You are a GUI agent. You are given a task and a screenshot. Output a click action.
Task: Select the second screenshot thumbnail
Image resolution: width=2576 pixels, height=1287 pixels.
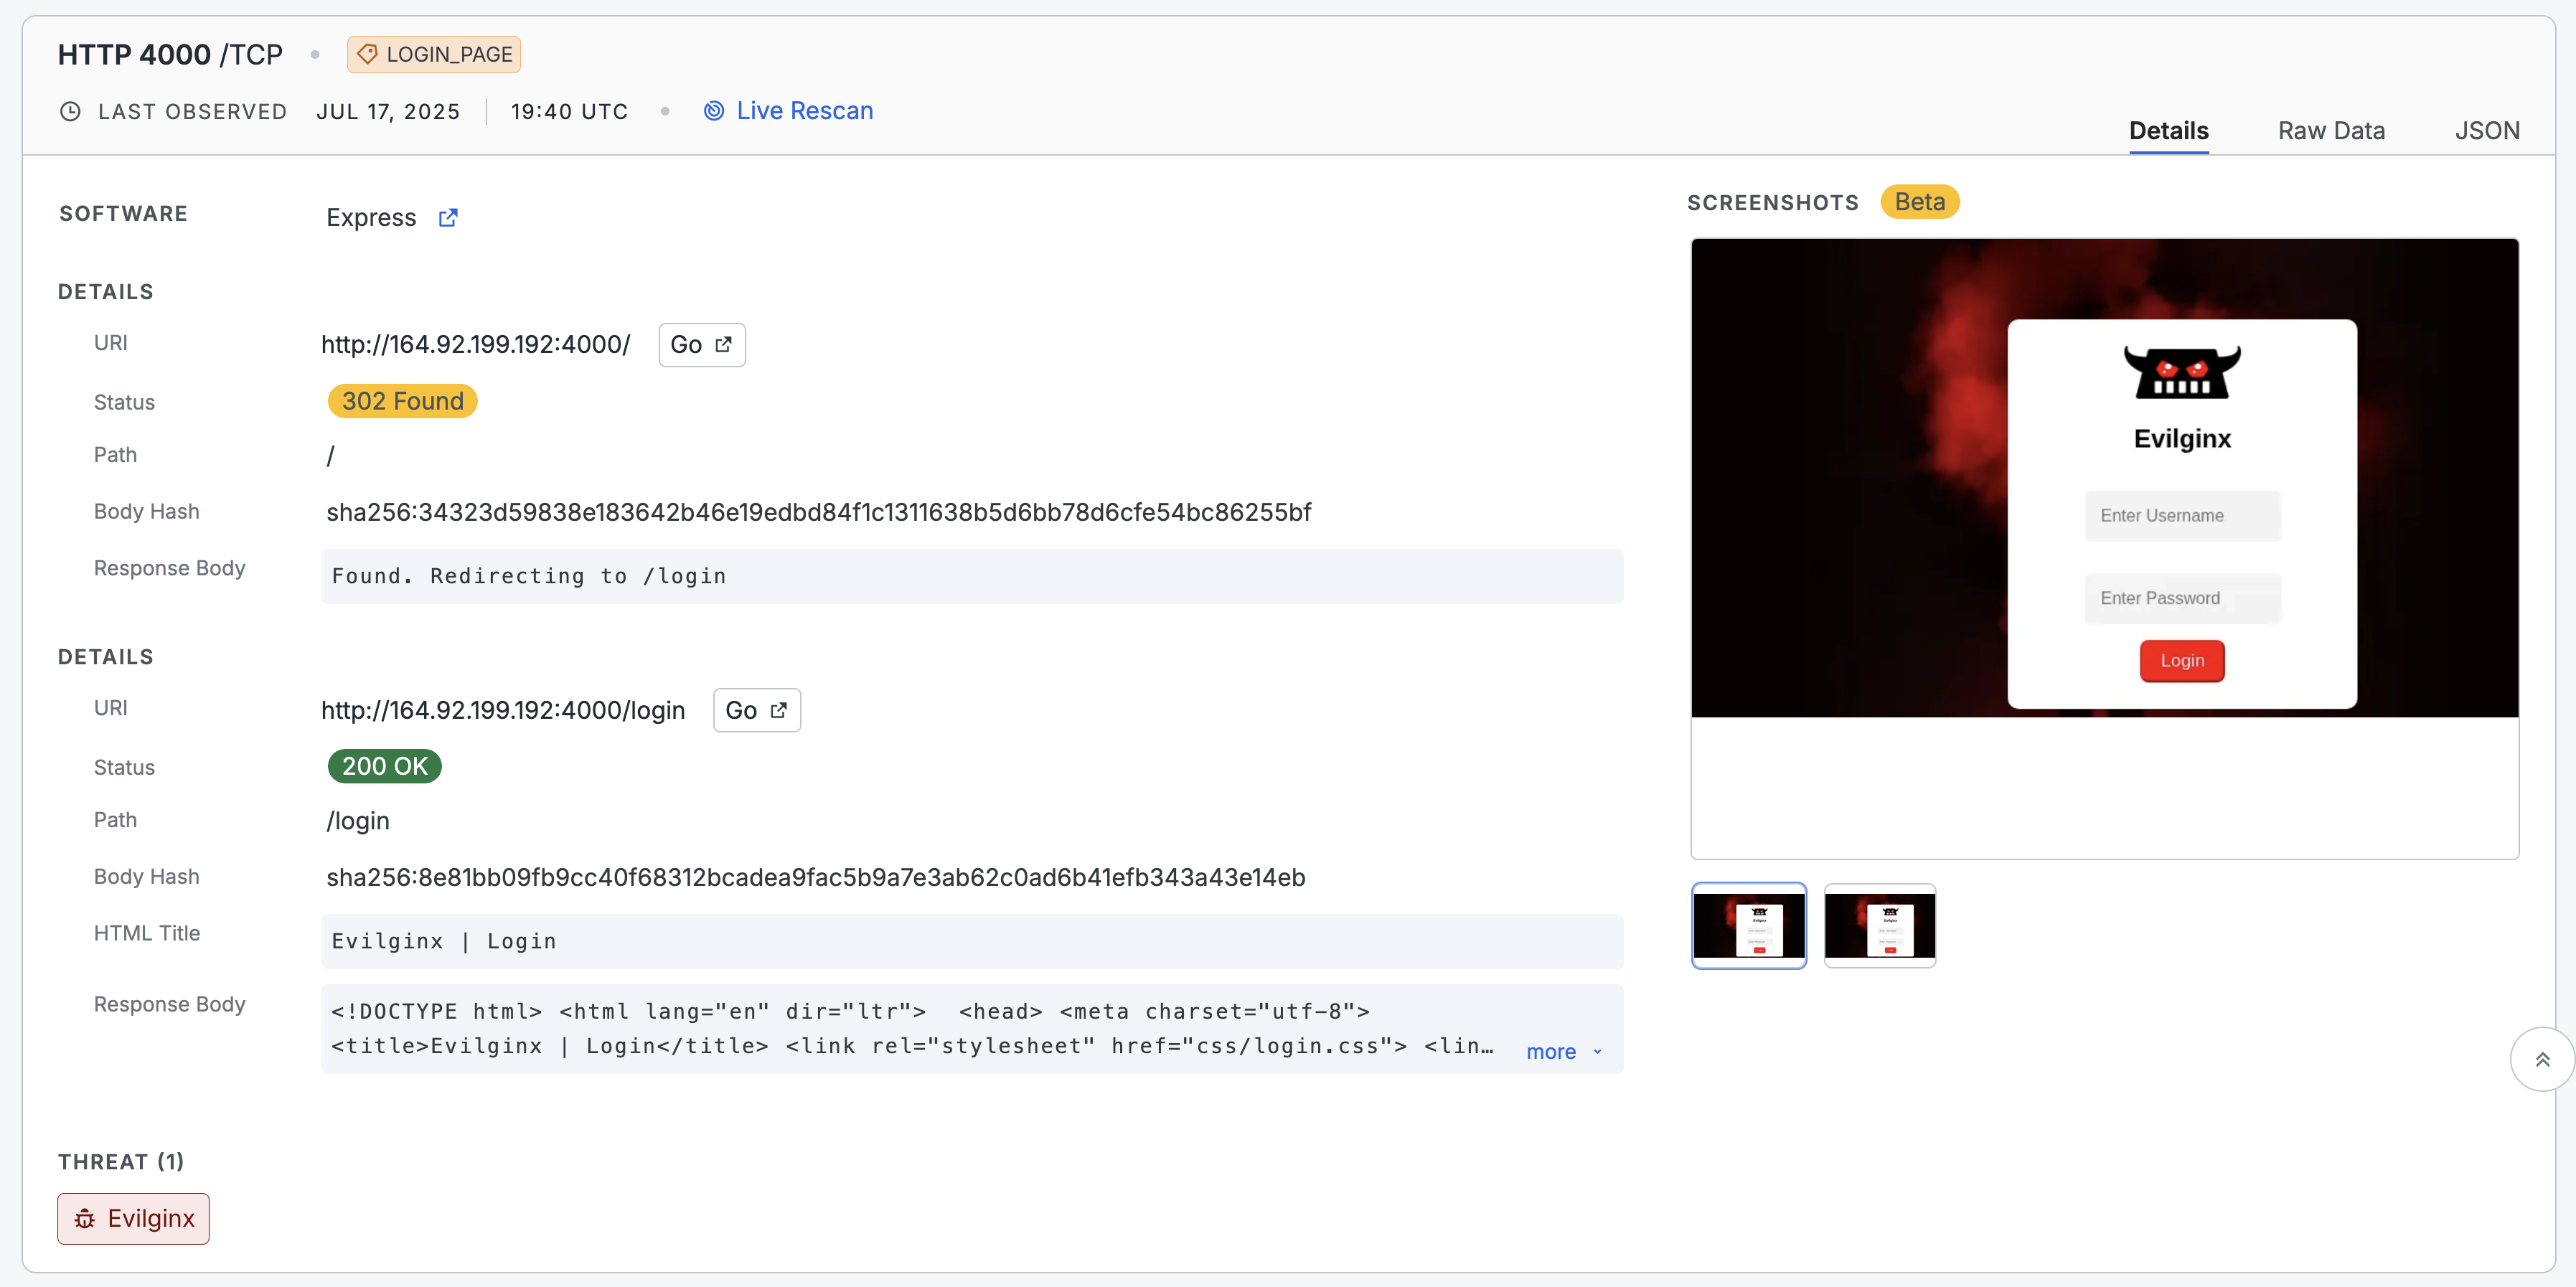[1880, 925]
